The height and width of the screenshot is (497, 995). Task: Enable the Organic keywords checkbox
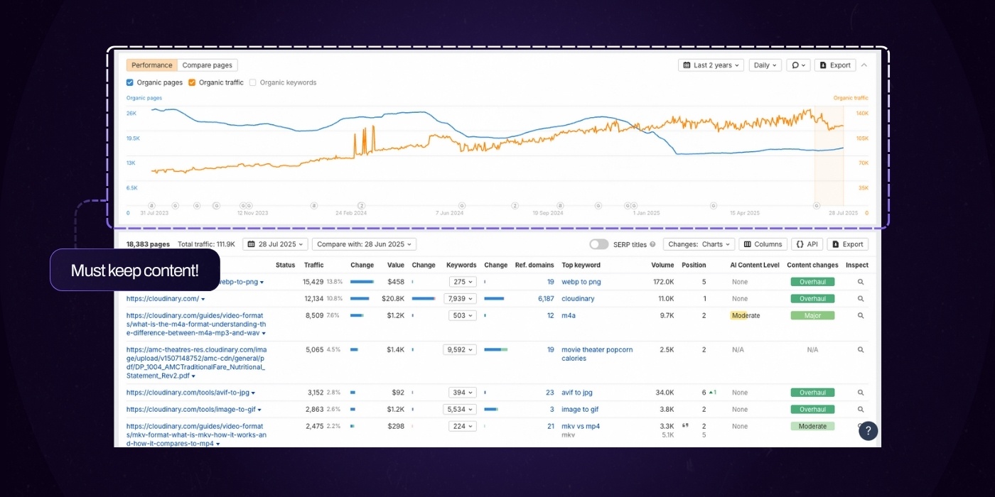(253, 82)
